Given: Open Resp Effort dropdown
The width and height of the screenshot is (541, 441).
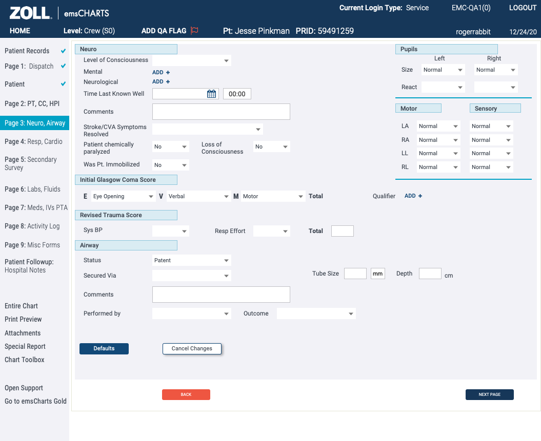Looking at the screenshot, I should pyautogui.click(x=272, y=231).
